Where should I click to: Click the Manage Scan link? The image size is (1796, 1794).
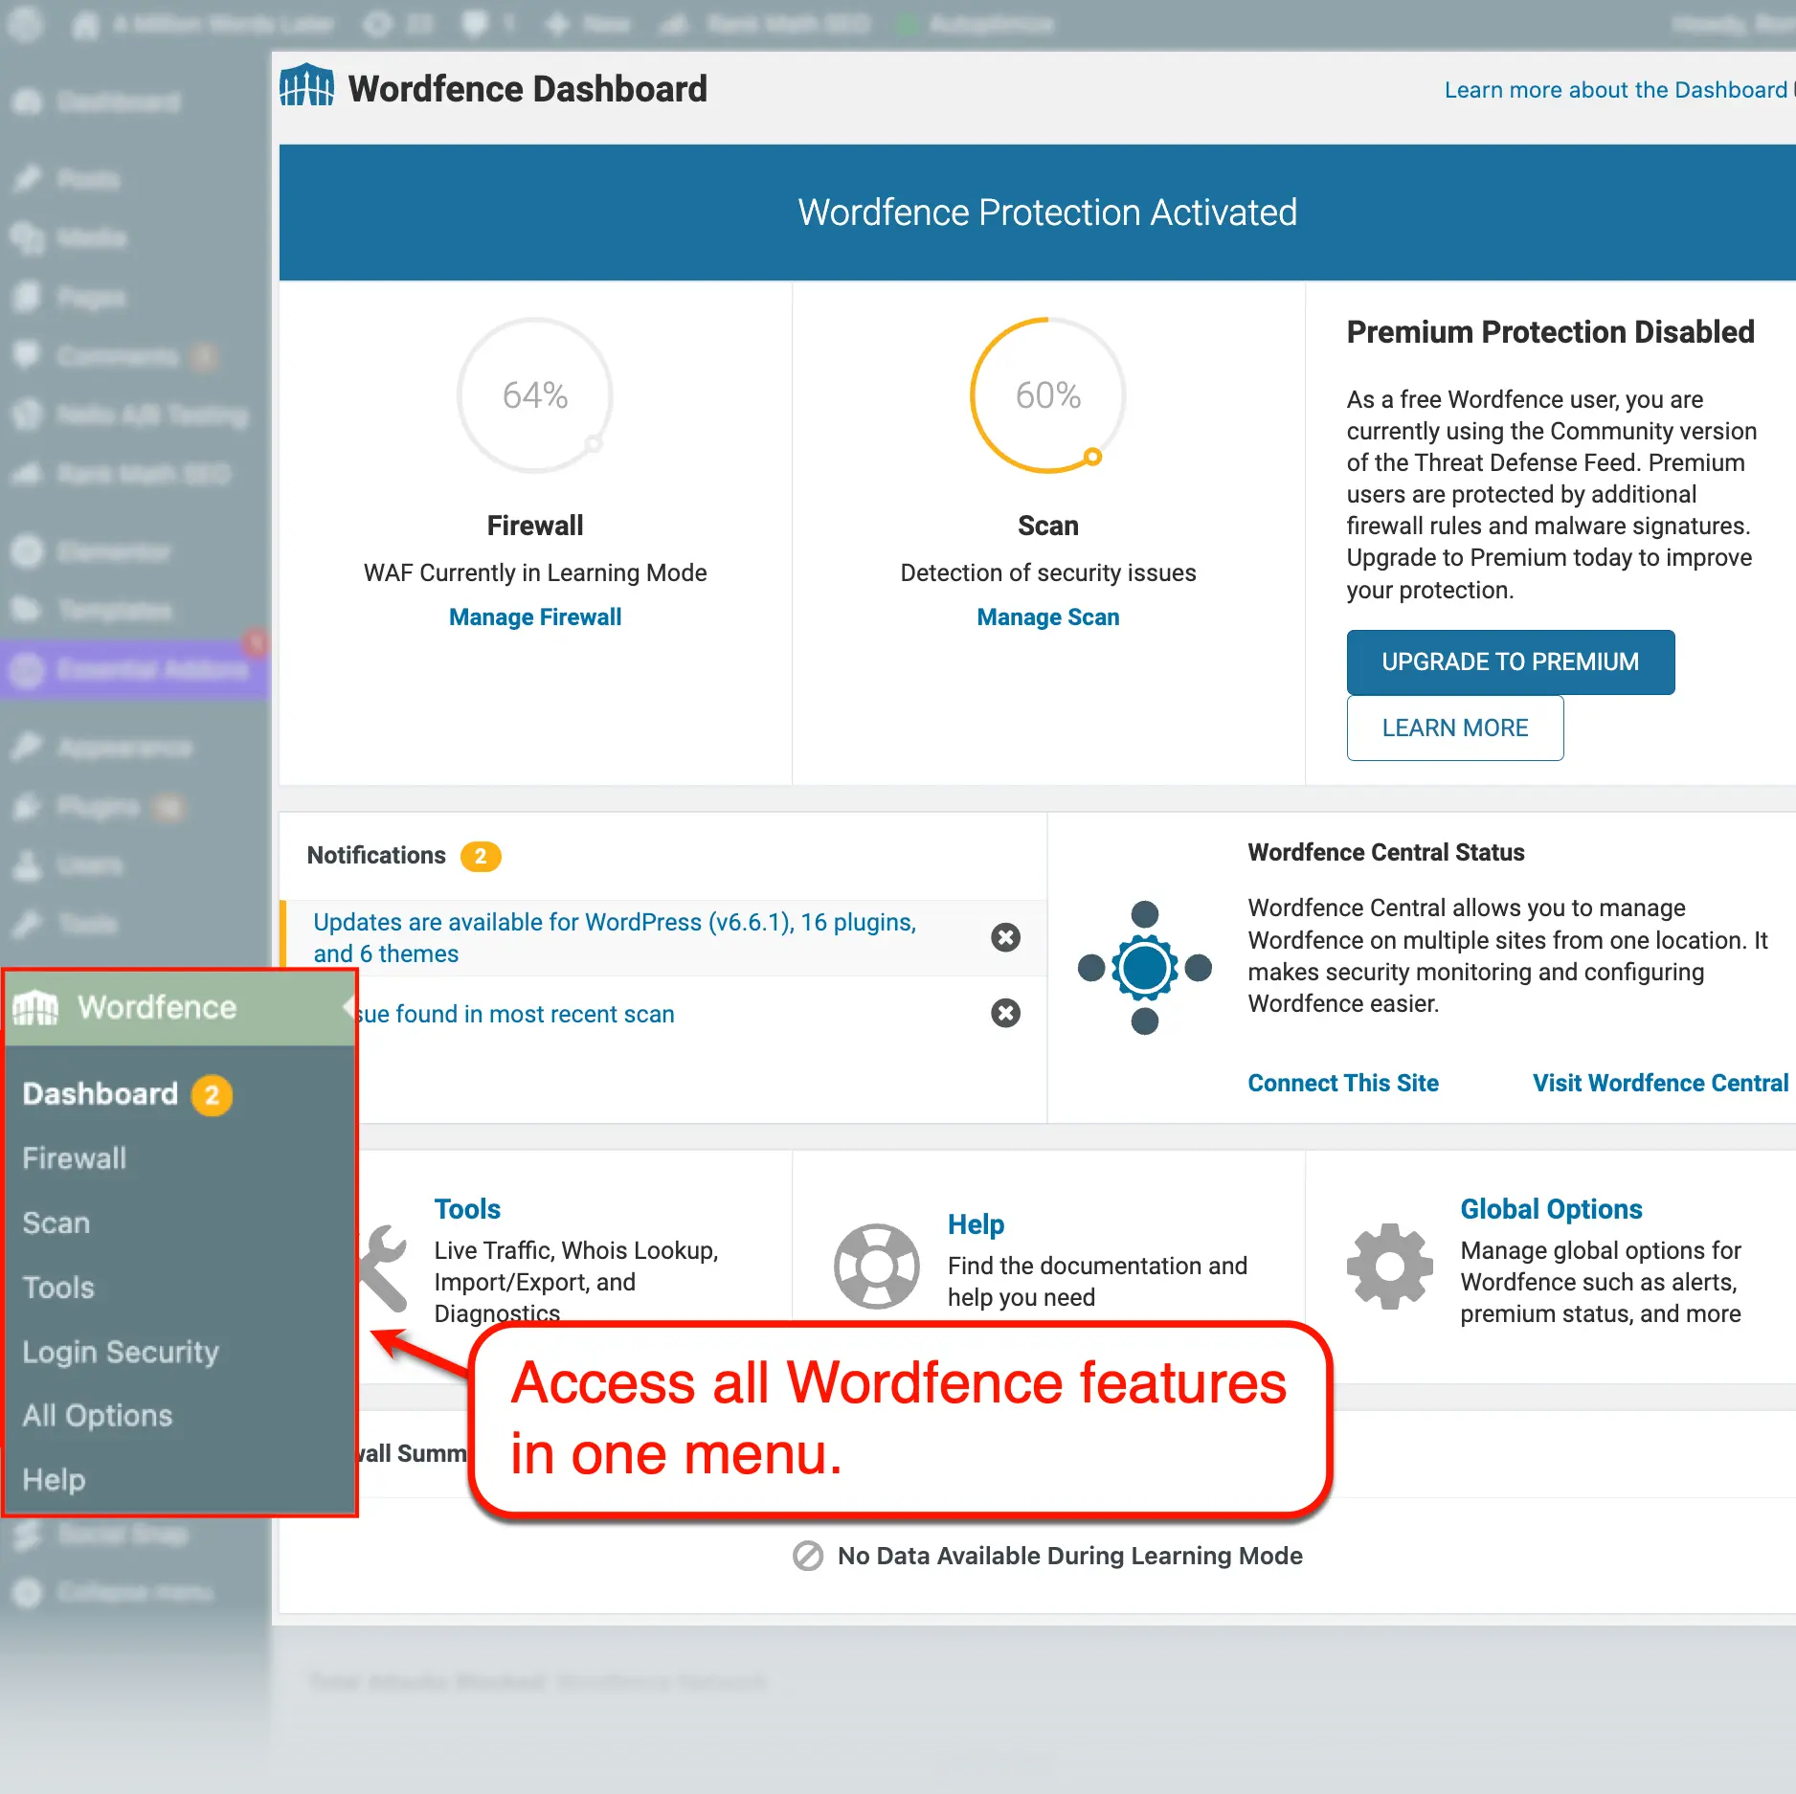1047,617
